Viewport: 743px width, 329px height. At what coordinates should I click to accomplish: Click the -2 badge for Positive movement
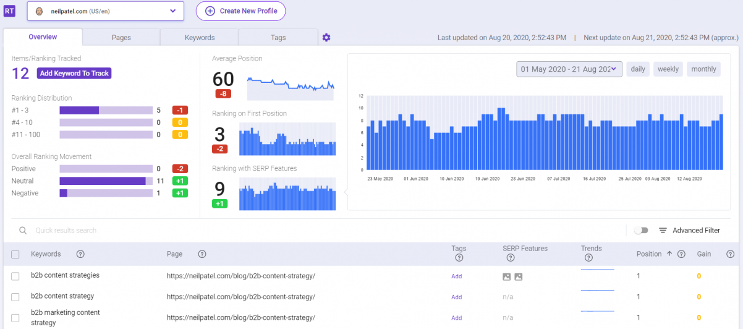pos(180,169)
